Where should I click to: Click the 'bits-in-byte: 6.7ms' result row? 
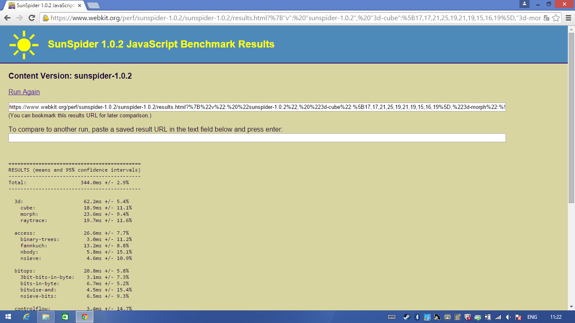tap(75, 283)
